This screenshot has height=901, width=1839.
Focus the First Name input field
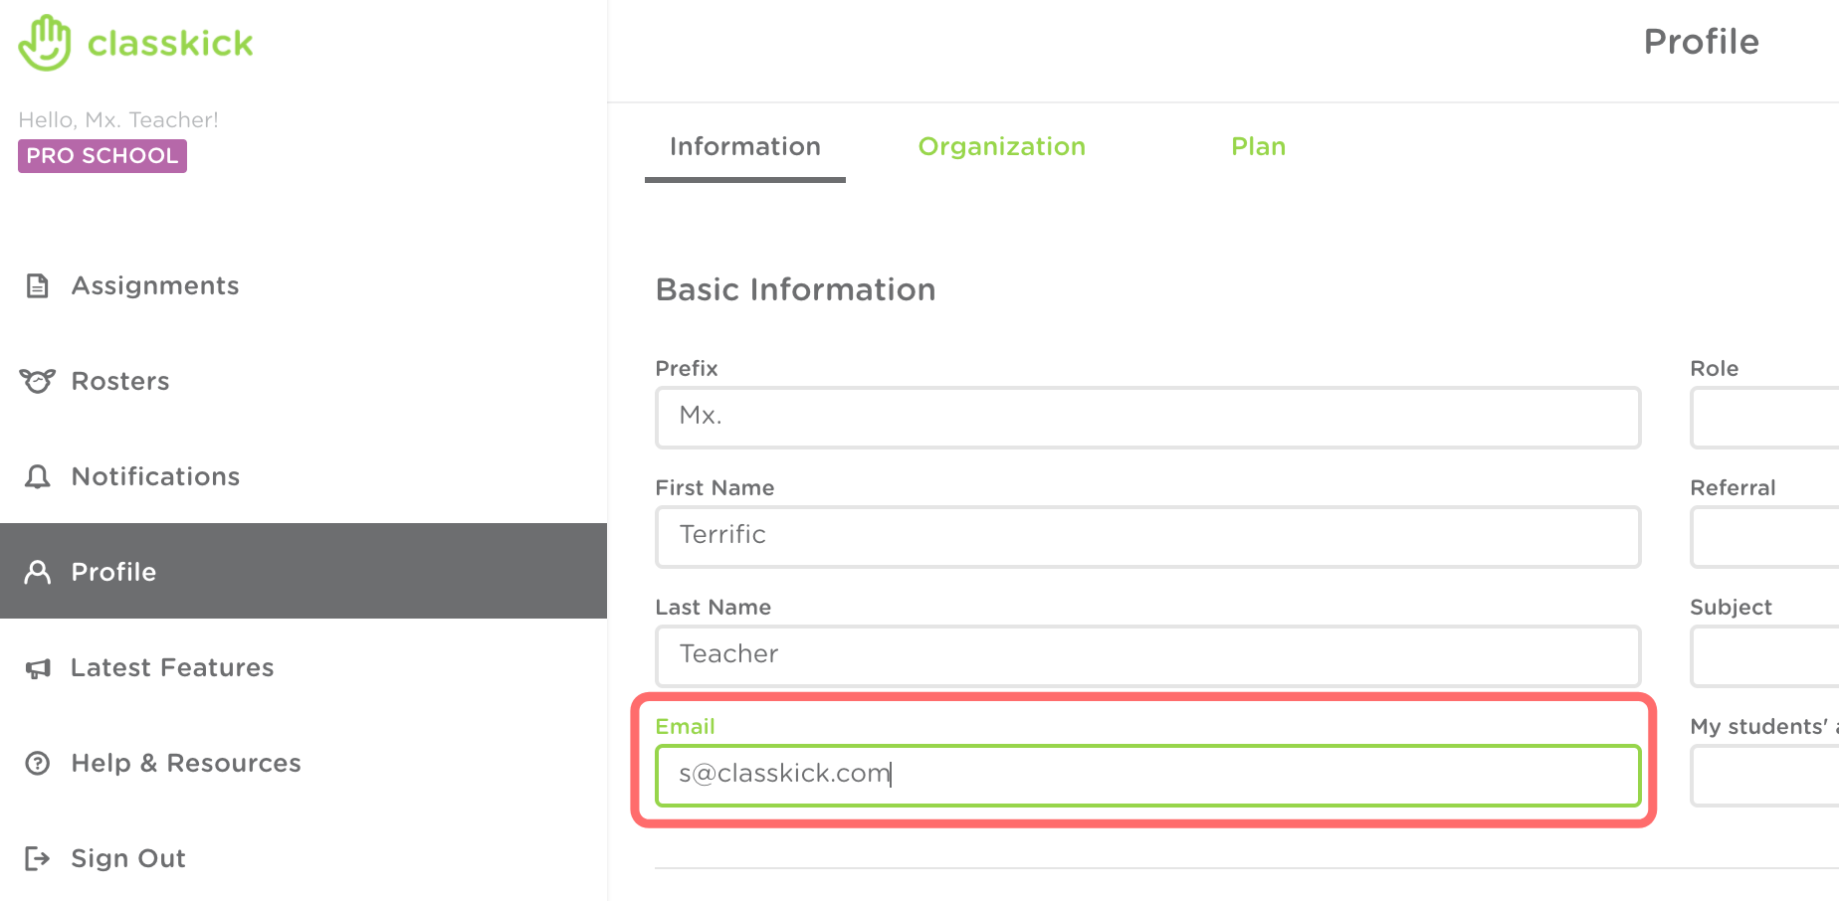pos(1147,537)
